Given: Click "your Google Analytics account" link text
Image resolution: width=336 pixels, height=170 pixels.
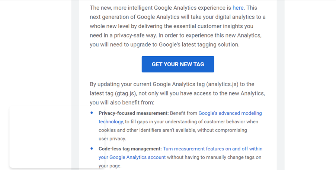Looking at the screenshot, I should [132, 157].
